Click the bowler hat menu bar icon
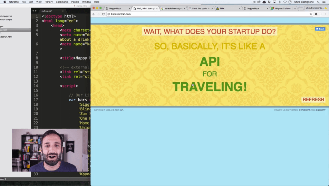The image size is (329, 186). click(264, 2)
